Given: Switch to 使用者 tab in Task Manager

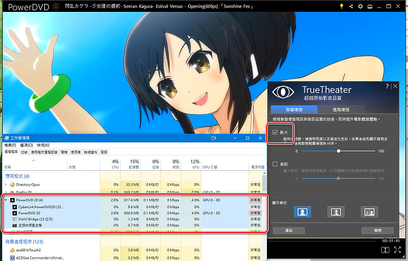Looking at the screenshot, I should [76, 152].
